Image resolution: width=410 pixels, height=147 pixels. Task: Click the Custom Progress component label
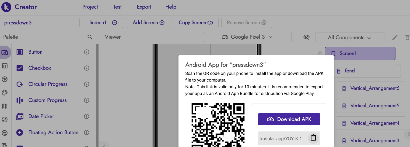(x=47, y=100)
